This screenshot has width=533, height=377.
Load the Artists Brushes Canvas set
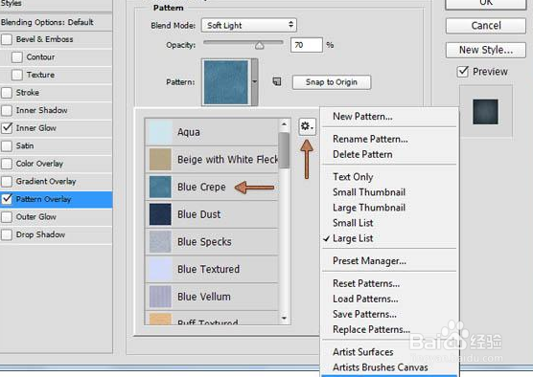380,367
